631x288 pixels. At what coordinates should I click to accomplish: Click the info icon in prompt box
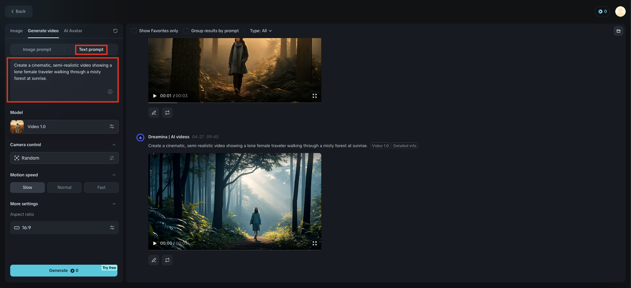[110, 92]
